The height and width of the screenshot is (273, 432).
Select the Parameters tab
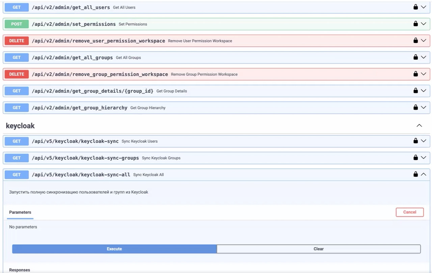[20, 212]
